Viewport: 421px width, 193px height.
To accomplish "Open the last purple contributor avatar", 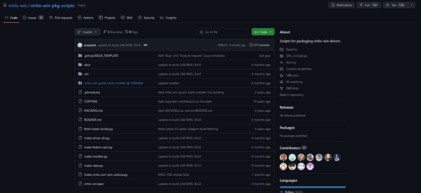I will (x=310, y=166).
